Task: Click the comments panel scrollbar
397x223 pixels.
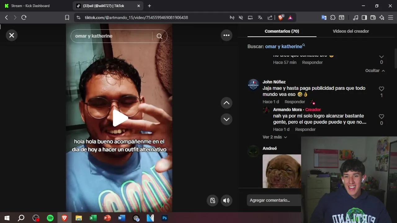Action: tap(395, 59)
